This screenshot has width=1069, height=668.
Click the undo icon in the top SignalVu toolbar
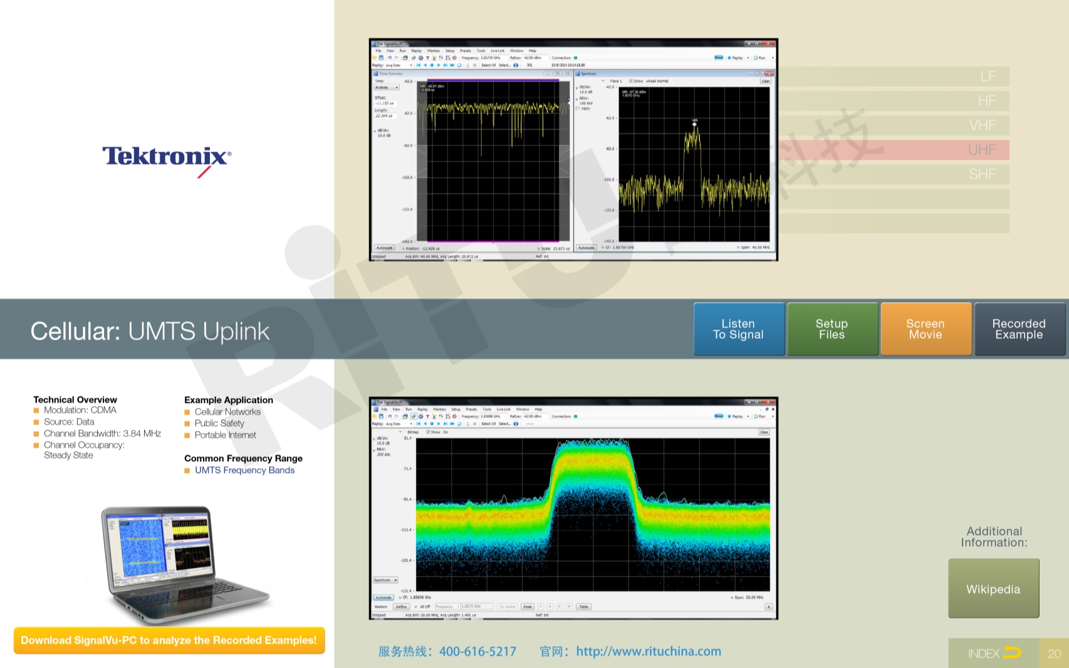[389, 58]
